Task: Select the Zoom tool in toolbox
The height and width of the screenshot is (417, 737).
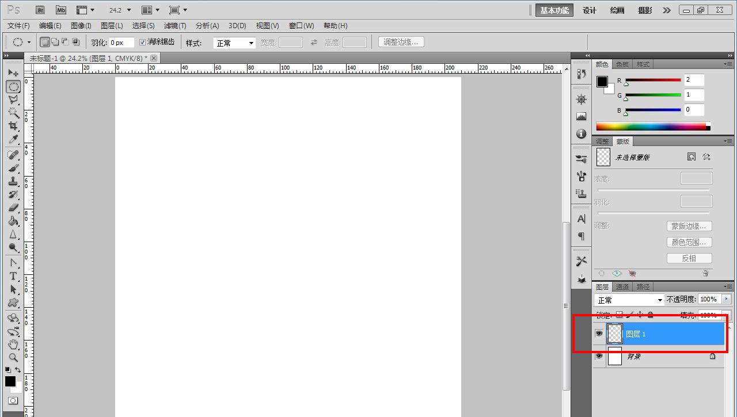Action: (x=13, y=358)
